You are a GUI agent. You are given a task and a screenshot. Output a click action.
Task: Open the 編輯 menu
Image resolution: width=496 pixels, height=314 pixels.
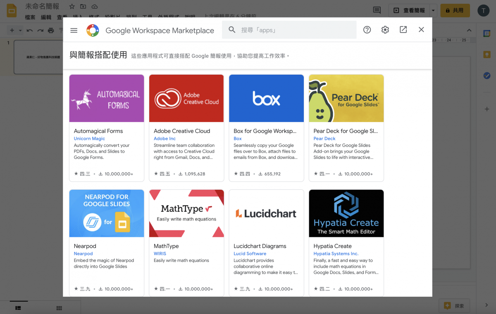(x=46, y=17)
